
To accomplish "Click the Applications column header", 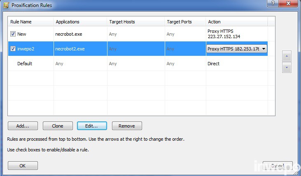I will (x=80, y=22).
